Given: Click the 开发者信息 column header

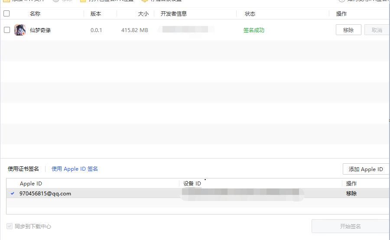Looking at the screenshot, I should click(x=174, y=14).
